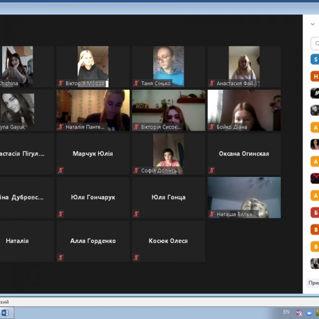
Task: Select the red Б participant avatar
Action: [x=315, y=213]
